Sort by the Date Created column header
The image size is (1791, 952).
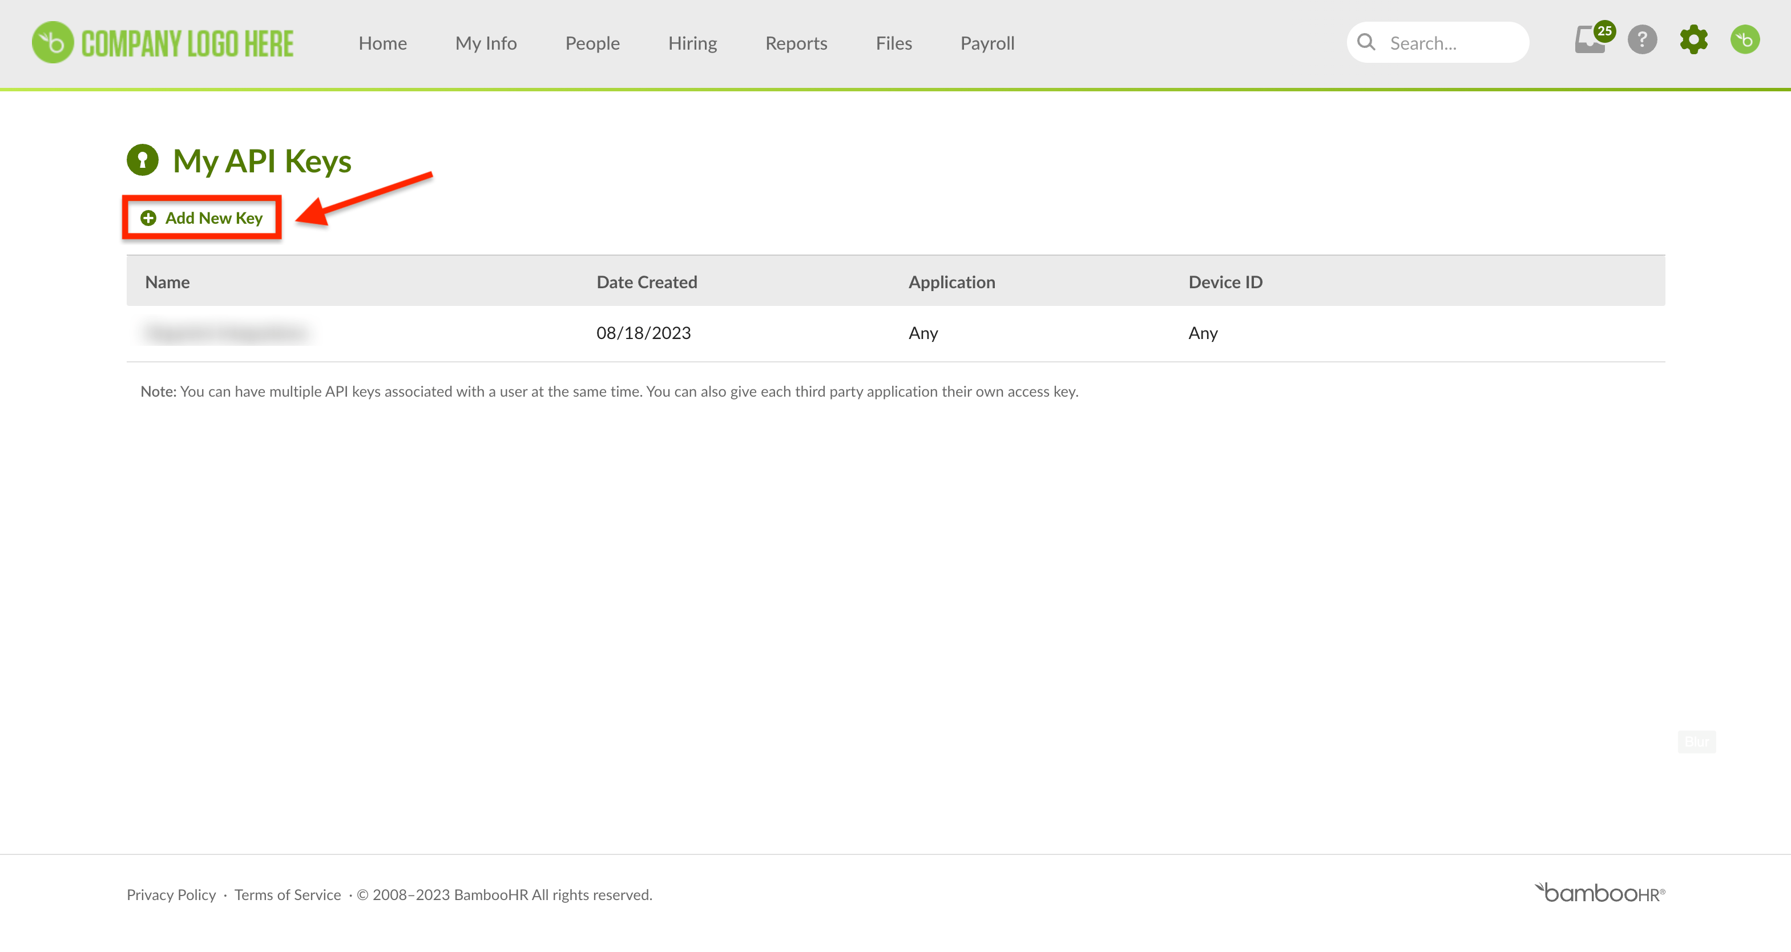point(646,281)
